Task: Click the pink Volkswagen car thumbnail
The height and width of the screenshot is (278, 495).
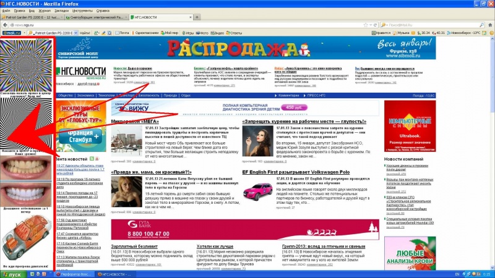Action: (257, 192)
